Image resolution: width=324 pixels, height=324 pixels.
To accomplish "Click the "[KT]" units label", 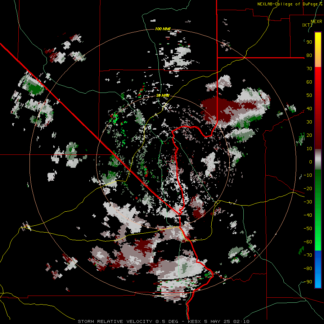I will [x=307, y=25].
